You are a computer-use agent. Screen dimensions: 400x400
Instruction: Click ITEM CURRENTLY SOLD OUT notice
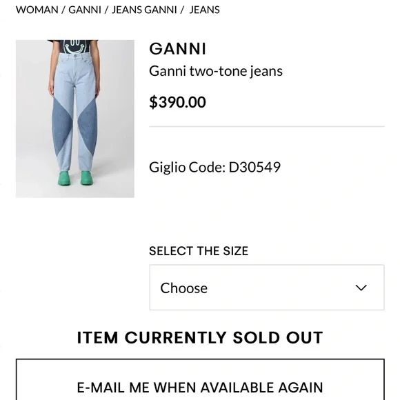pyautogui.click(x=200, y=338)
